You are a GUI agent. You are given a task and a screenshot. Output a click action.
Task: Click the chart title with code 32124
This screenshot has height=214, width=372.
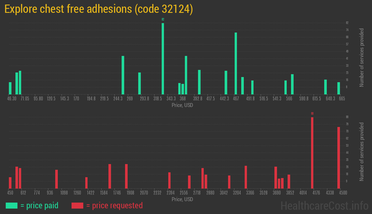[x=99, y=9]
